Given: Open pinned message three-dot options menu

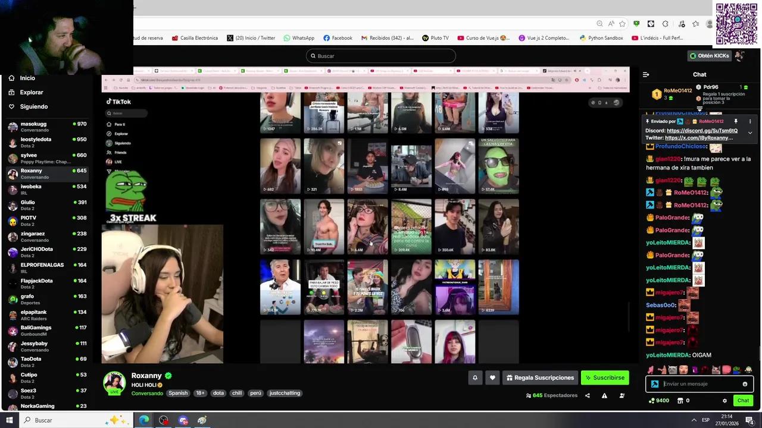Looking at the screenshot, I should click(x=750, y=121).
